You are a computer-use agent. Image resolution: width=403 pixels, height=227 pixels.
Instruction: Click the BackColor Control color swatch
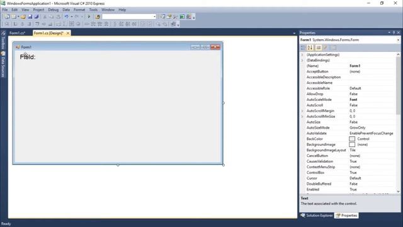(352, 139)
